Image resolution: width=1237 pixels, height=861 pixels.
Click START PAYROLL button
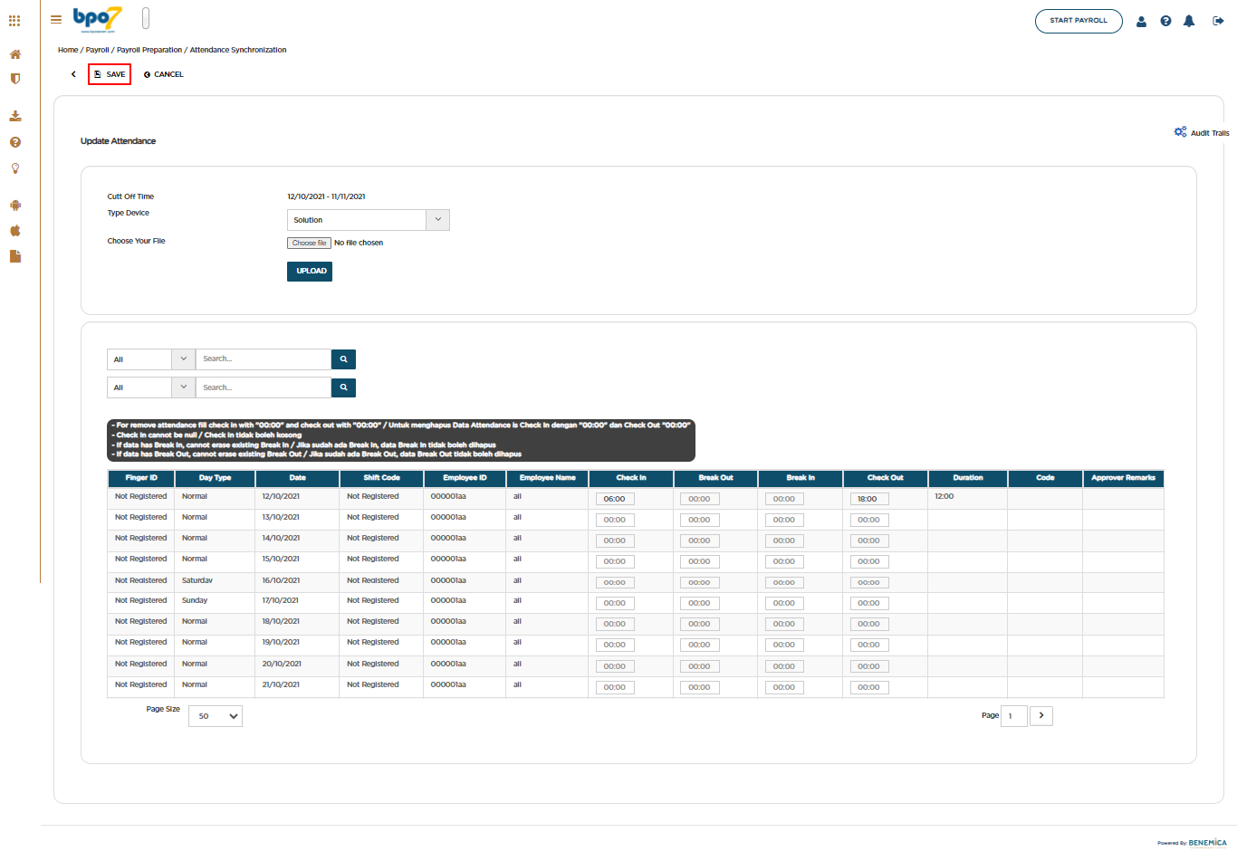[x=1079, y=21]
